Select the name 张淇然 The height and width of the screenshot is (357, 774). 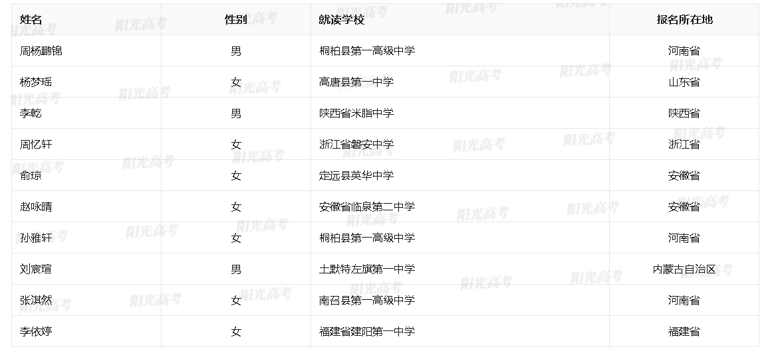35,301
